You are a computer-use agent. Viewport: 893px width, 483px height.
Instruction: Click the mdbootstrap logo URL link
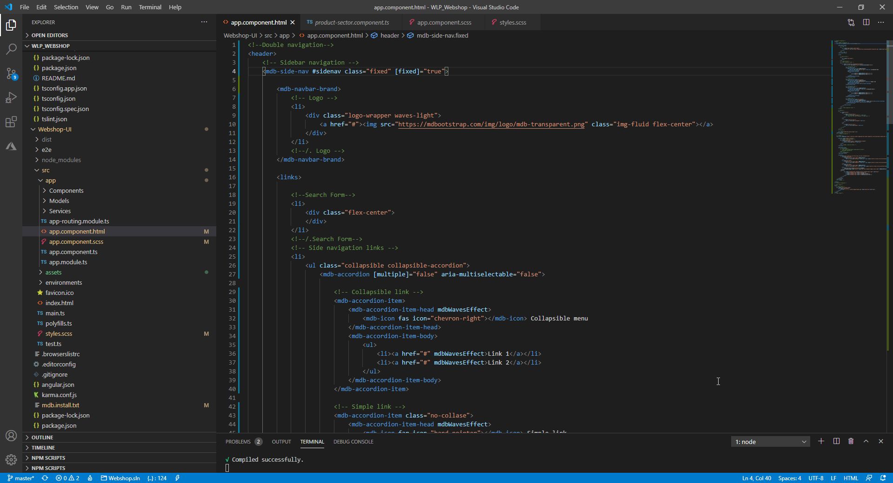491,124
